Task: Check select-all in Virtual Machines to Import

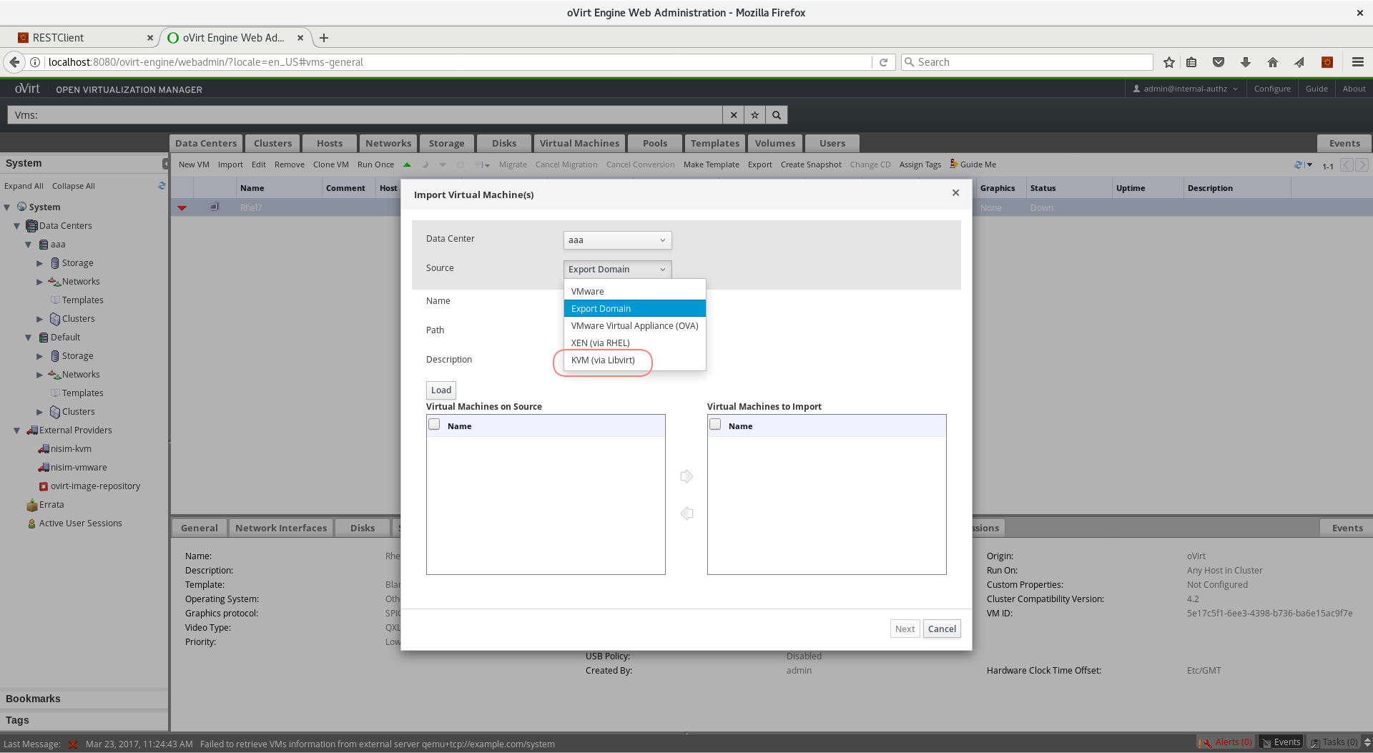Action: (715, 425)
